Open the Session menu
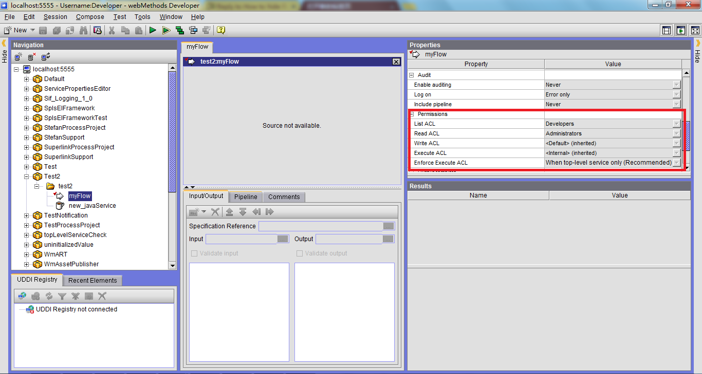The height and width of the screenshot is (374, 702). pos(55,17)
